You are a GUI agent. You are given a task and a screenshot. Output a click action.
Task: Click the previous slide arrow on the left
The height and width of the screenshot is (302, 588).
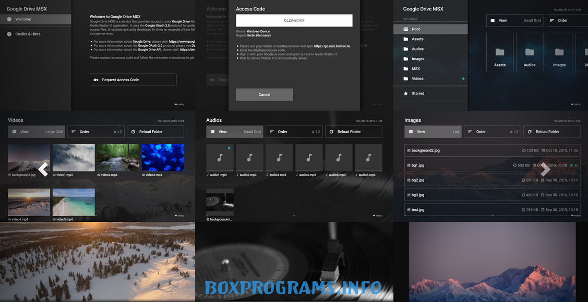[x=43, y=169]
